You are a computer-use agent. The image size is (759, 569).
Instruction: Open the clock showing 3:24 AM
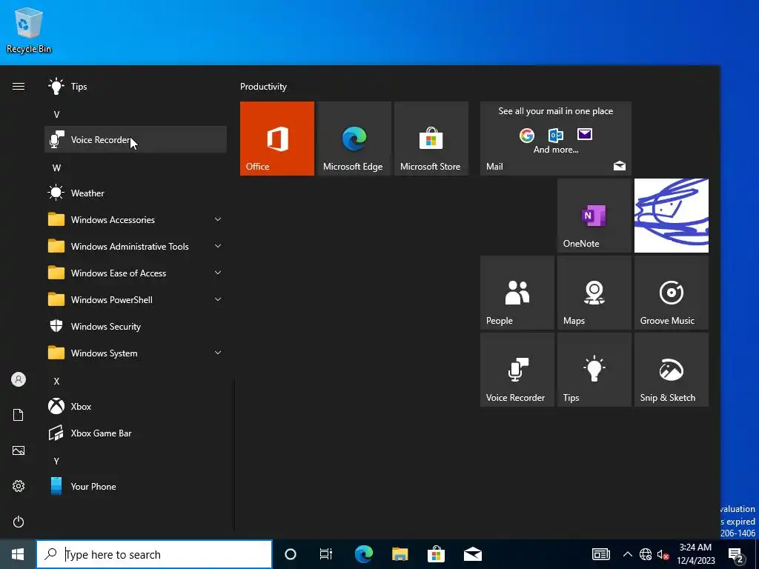click(x=695, y=554)
